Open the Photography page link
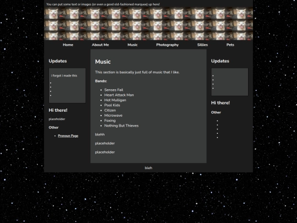The image size is (297, 223). pyautogui.click(x=167, y=45)
